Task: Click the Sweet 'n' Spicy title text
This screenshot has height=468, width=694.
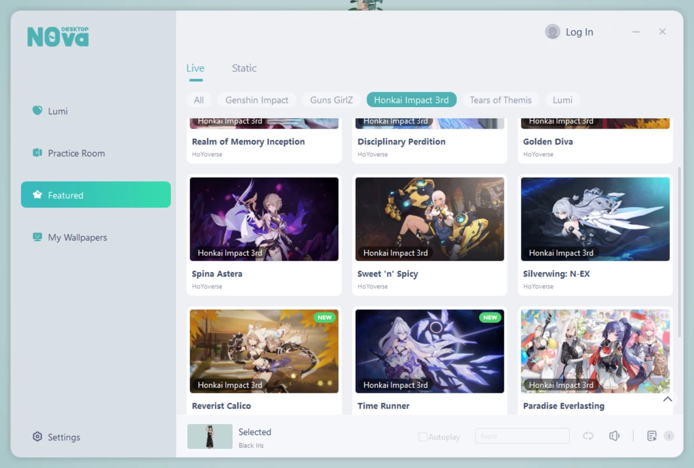Action: coord(388,274)
